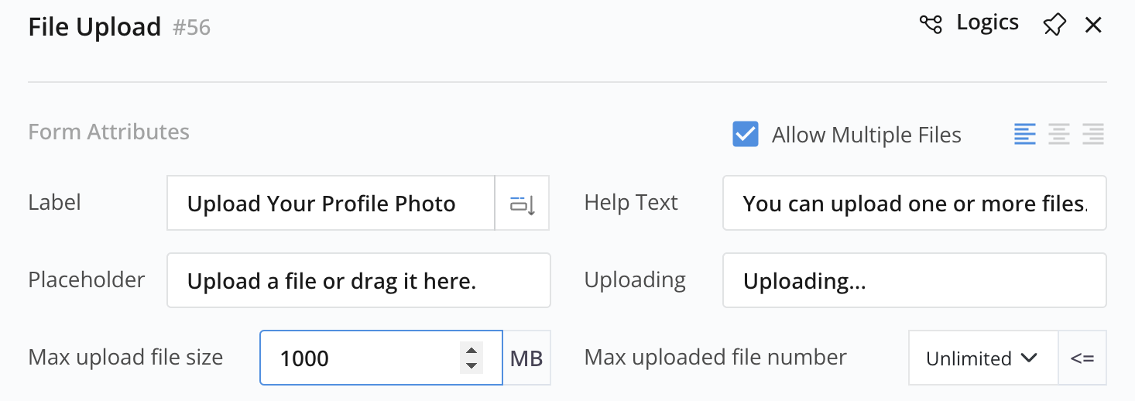
Task: Open the Logics settings
Action: pos(986,24)
